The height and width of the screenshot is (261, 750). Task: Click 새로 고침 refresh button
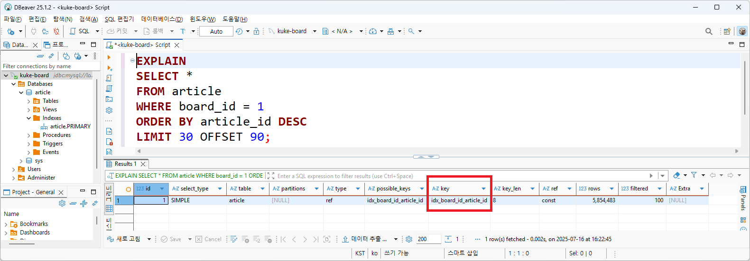coord(124,239)
